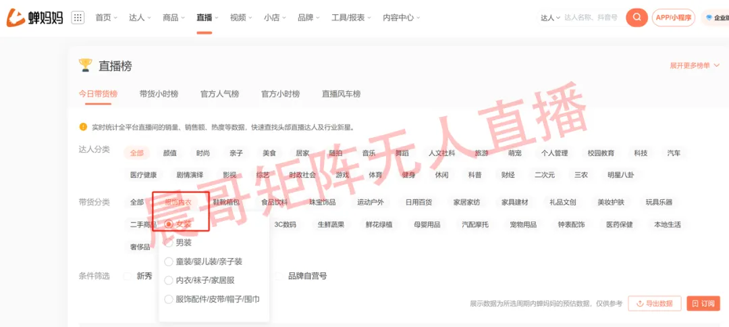Switch to 官方人气榜 tab
The image size is (729, 327).
click(x=219, y=94)
